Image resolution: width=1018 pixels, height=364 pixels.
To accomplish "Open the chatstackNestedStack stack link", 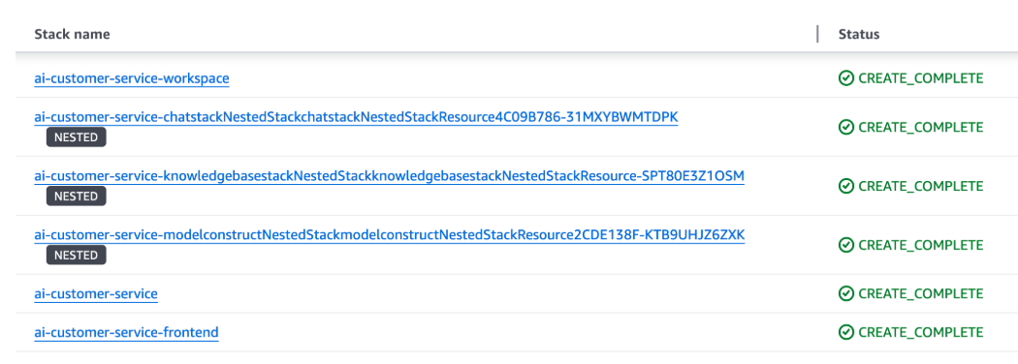I will pyautogui.click(x=356, y=117).
